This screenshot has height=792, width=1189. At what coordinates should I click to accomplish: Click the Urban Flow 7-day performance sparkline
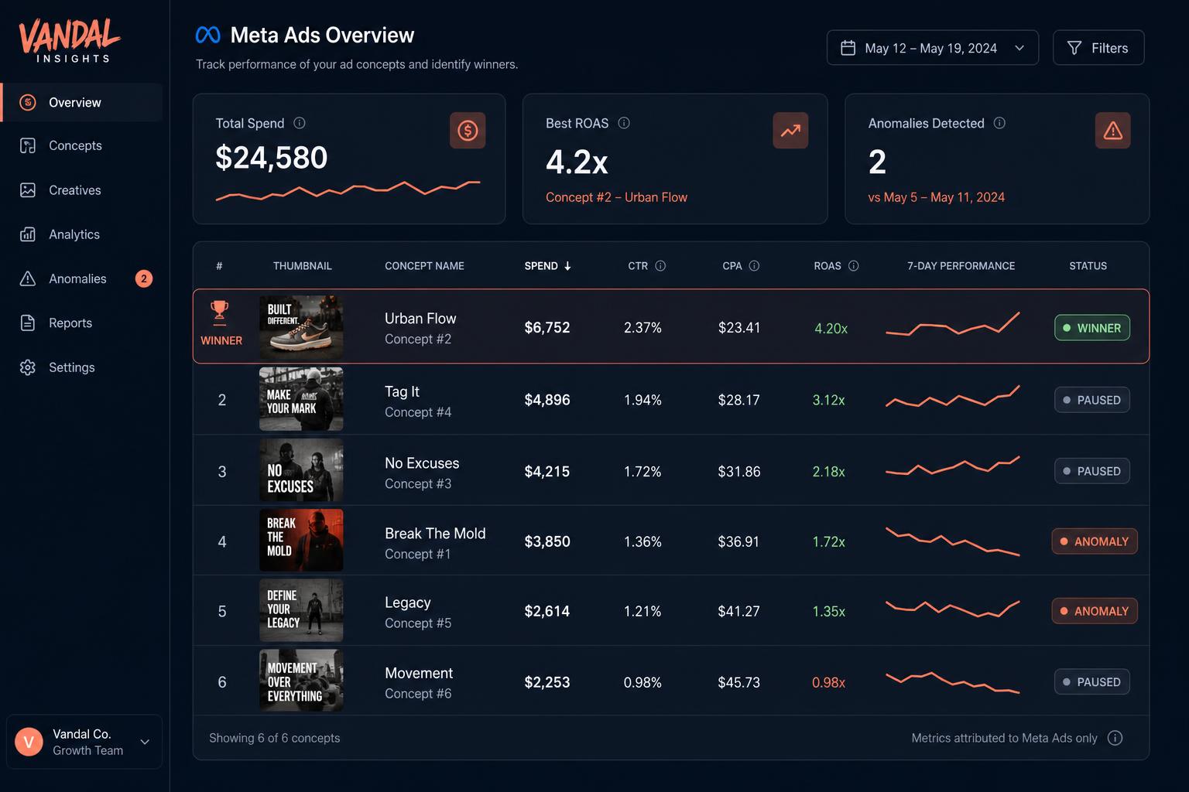pyautogui.click(x=952, y=323)
